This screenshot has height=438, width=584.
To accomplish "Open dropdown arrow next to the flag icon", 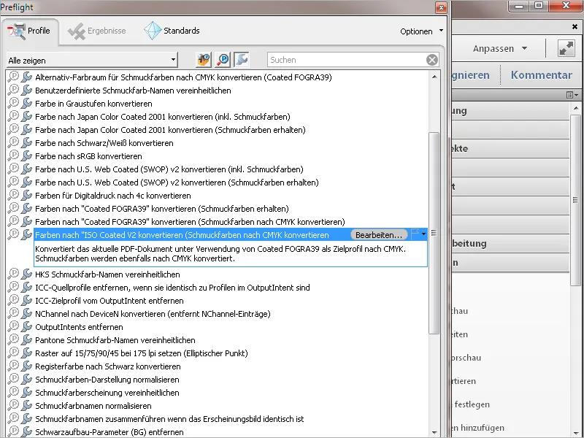I will (x=424, y=234).
